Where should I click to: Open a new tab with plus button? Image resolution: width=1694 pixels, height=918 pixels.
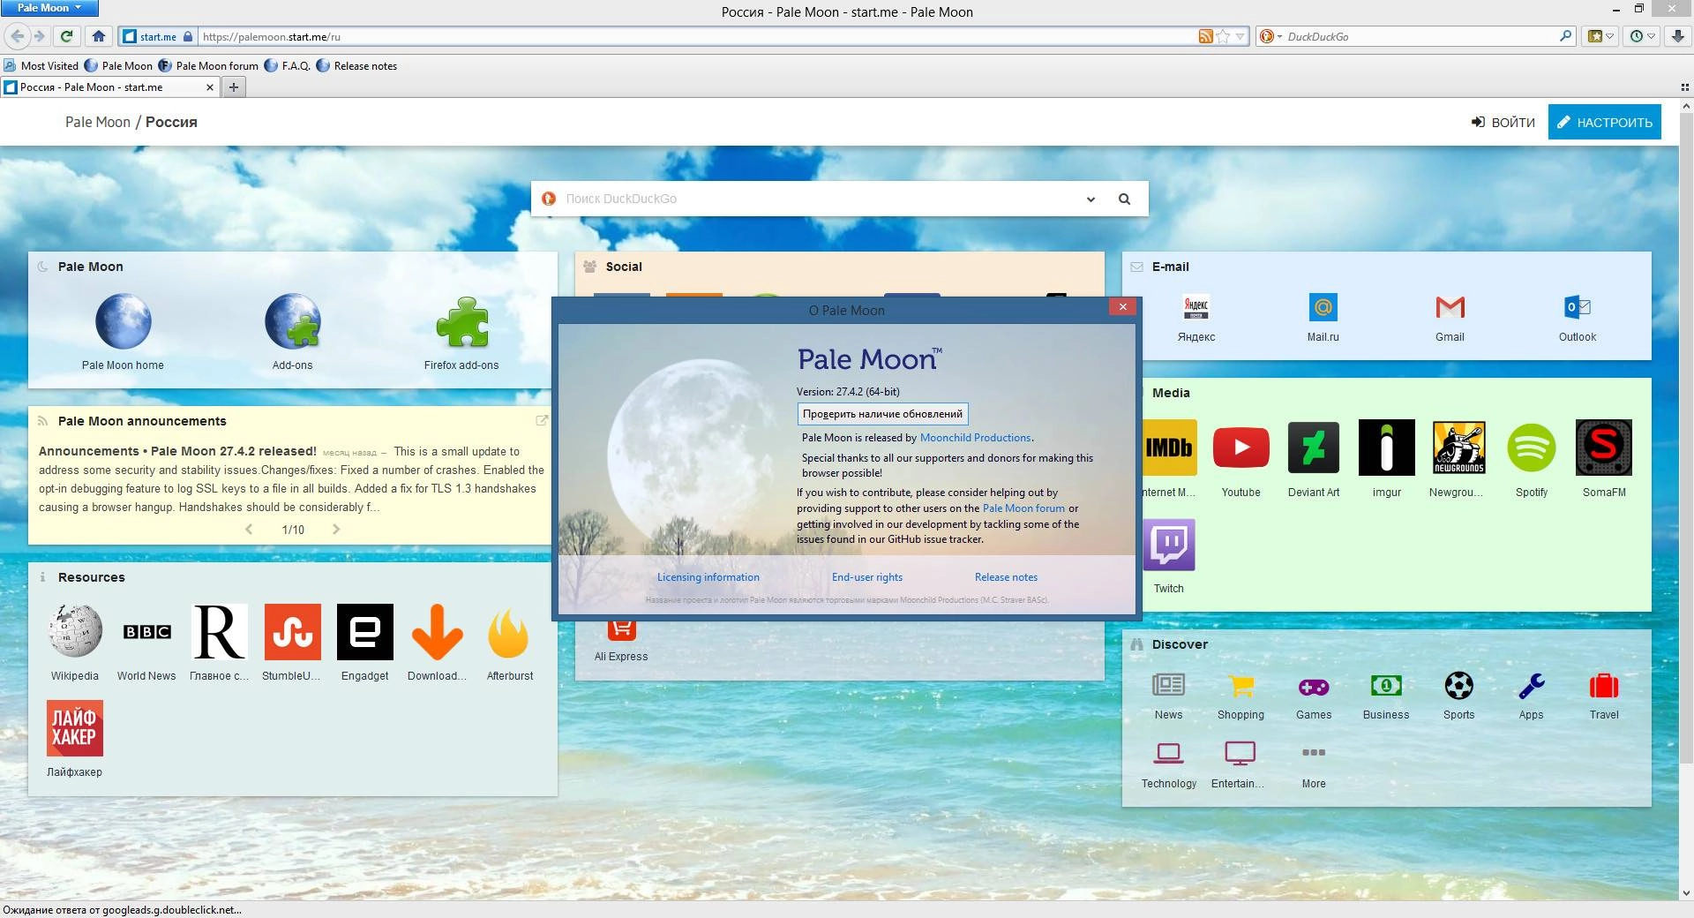[x=234, y=87]
